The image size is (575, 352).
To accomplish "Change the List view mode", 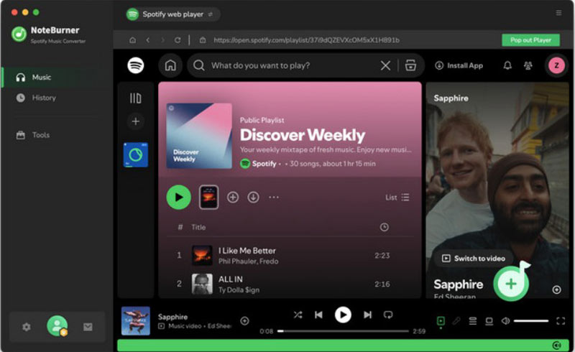I will coord(397,198).
